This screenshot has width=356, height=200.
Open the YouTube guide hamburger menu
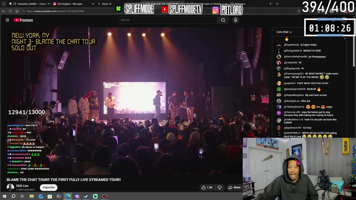[x=8, y=20]
